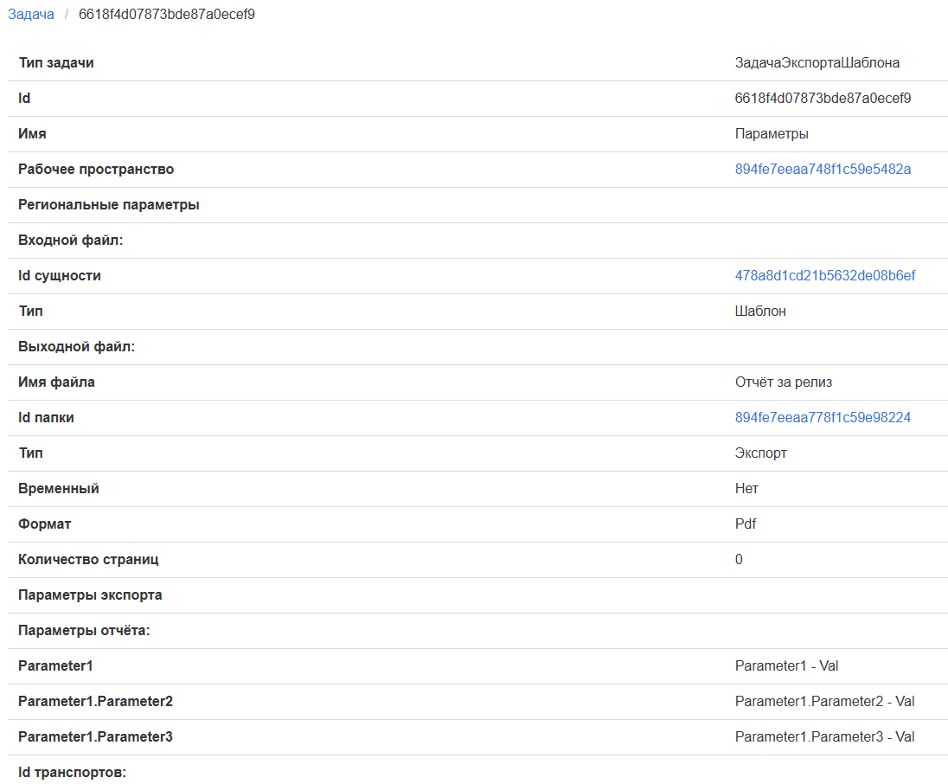
Task: Select the Входной файл: heading
Action: [71, 241]
